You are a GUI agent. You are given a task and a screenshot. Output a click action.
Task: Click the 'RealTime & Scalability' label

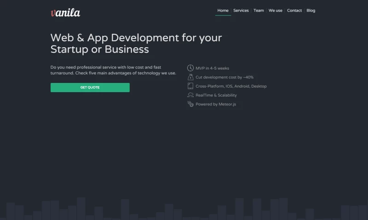click(216, 95)
